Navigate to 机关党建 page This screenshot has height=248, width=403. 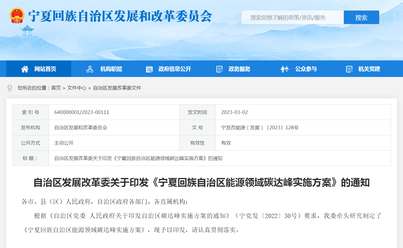tap(369, 69)
